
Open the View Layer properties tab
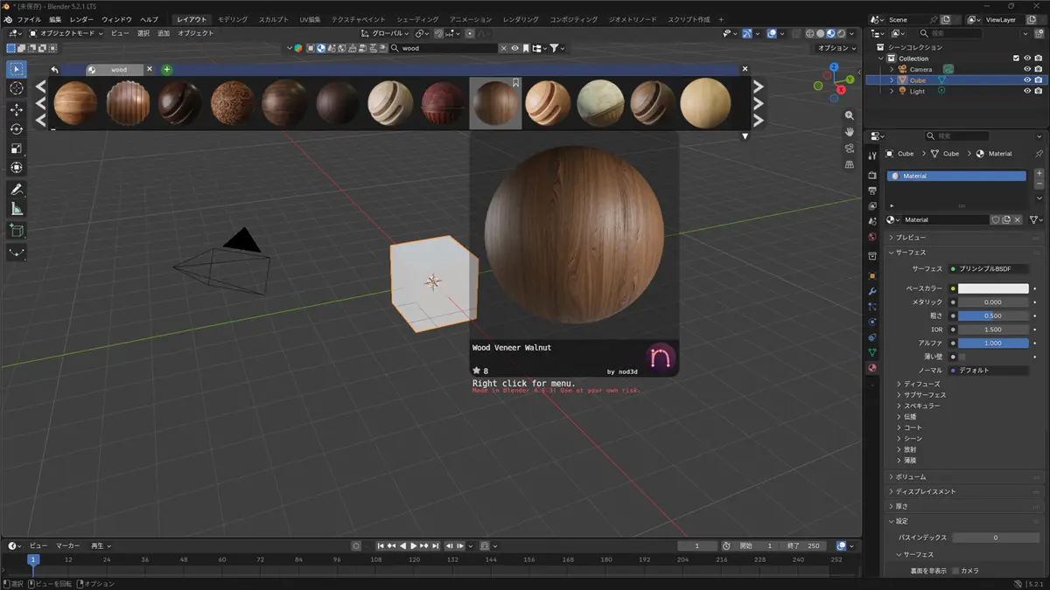tap(871, 206)
